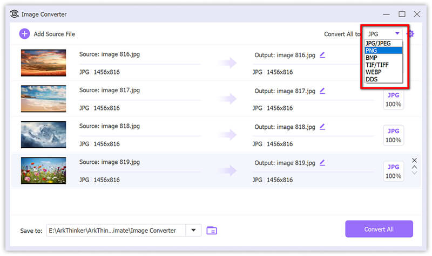Click the text Output: image 819.jpg
This screenshot has height=256, width=432.
[285, 163]
